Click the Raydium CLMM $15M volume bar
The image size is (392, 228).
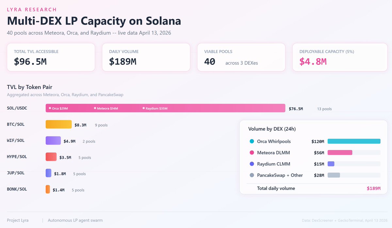pos(331,164)
